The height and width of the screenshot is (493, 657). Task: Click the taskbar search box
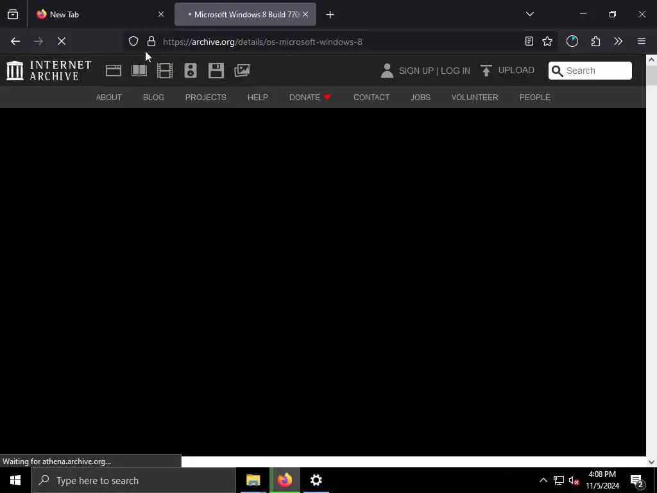[x=133, y=480]
